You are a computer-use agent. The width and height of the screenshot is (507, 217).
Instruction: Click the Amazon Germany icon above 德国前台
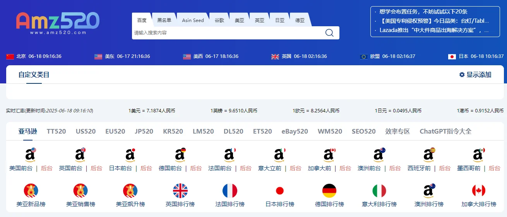click(180, 154)
